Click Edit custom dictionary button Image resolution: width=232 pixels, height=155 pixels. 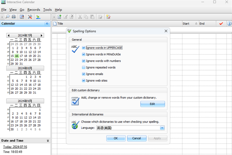pyautogui.click(x=152, y=104)
